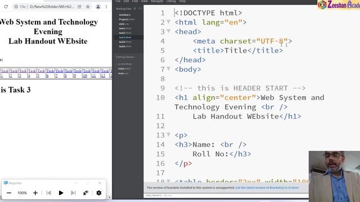Open Task 12 link in browser page
The image size is (360, 202).
tap(105, 73)
